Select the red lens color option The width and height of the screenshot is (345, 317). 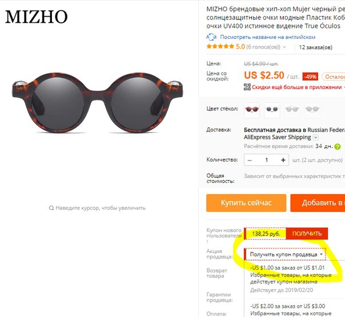point(252,110)
